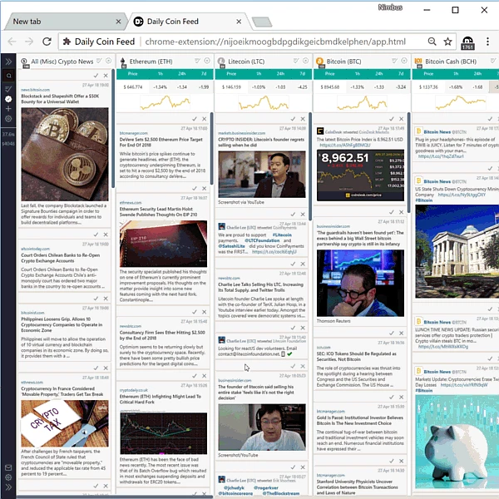Open the #Litecoin hashtag link

pos(282,235)
